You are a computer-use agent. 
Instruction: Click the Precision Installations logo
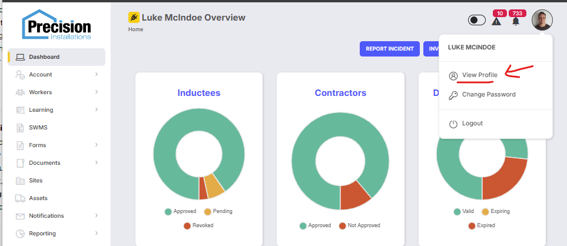(57, 25)
